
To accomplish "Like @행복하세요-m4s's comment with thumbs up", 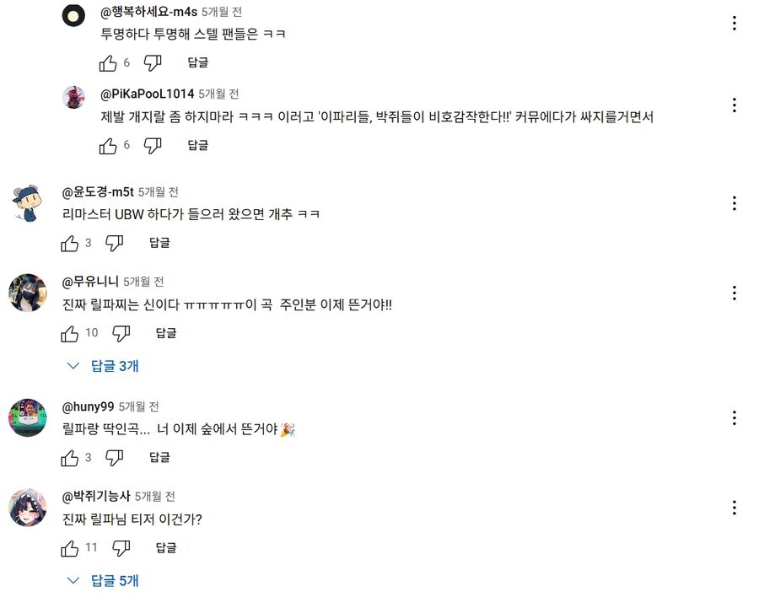I will 108,62.
